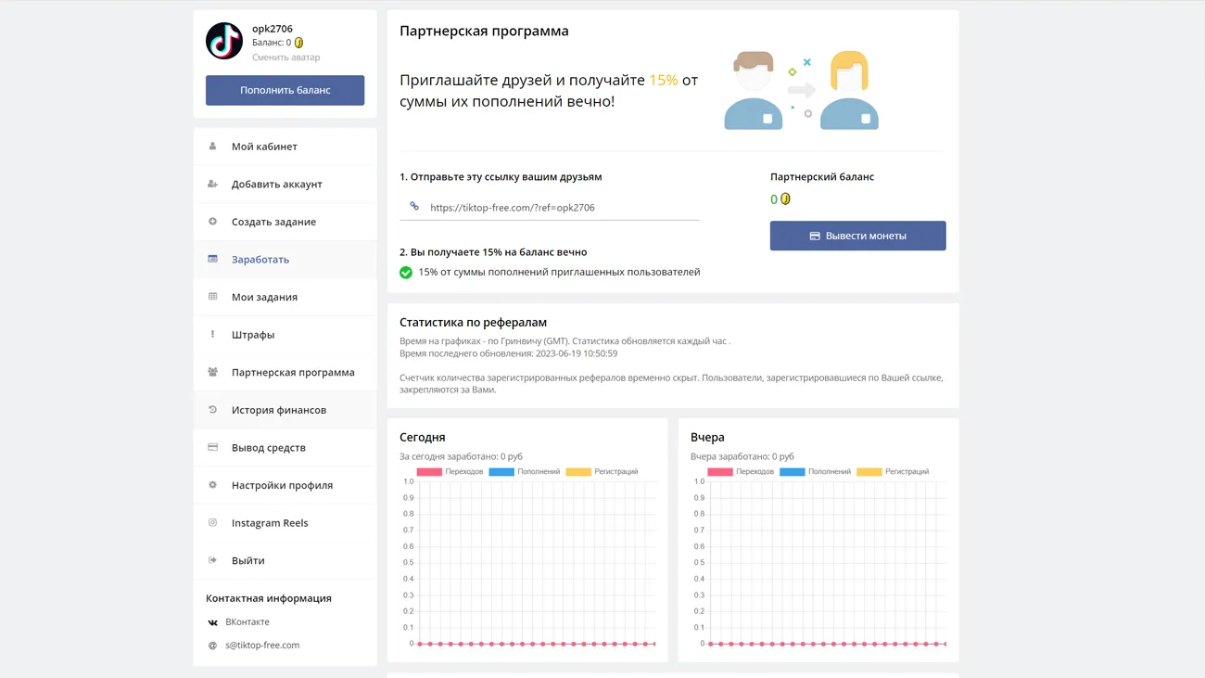Click the plus icon beside Создать задание
This screenshot has height=678, width=1205.
[x=212, y=222]
